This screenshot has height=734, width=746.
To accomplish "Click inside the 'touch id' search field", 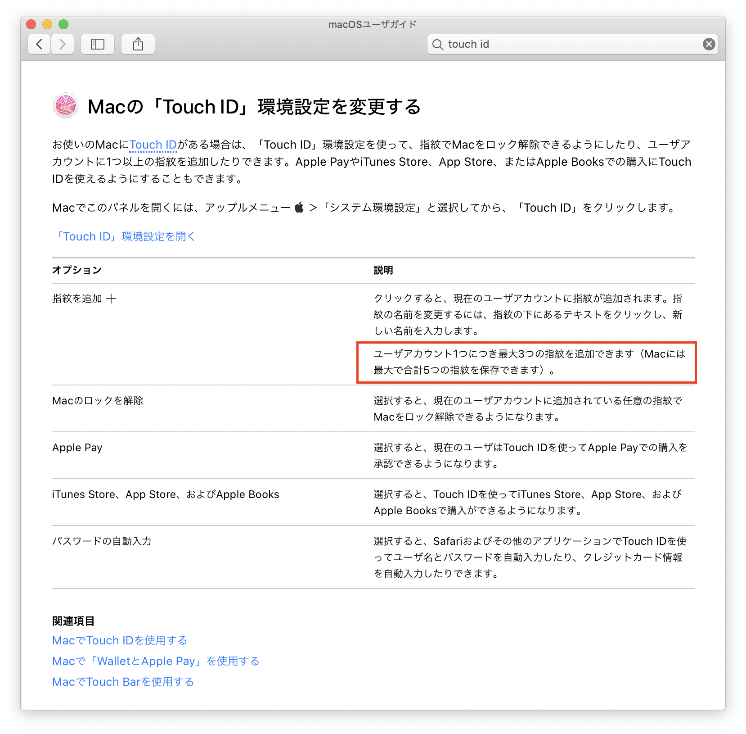I will [x=572, y=44].
